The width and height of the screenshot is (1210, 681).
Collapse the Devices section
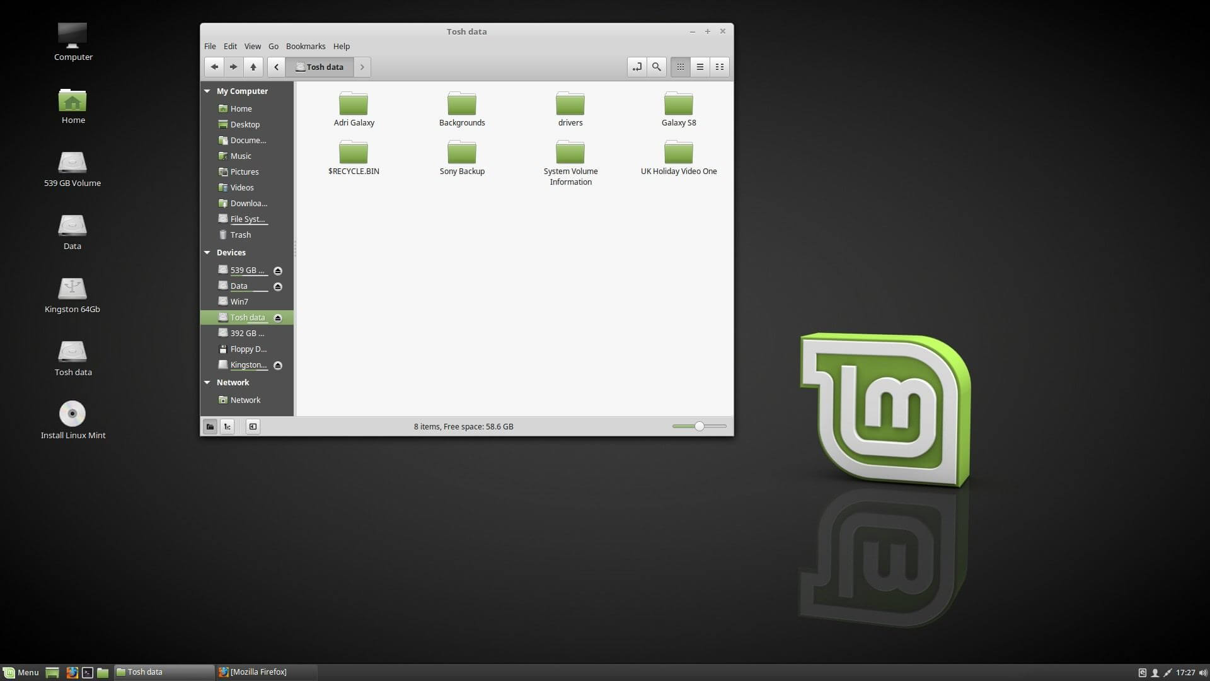[207, 253]
